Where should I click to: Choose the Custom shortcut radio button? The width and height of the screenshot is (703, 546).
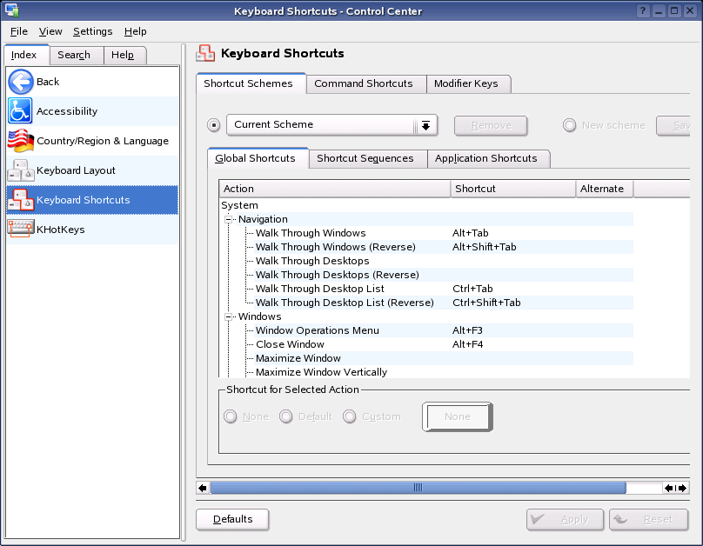350,416
